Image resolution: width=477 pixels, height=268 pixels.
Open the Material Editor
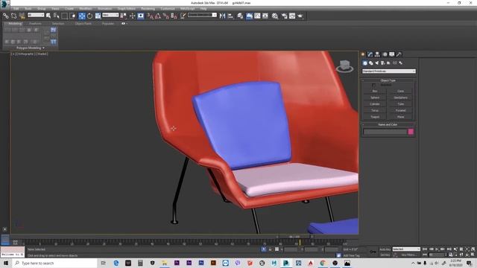[275, 16]
